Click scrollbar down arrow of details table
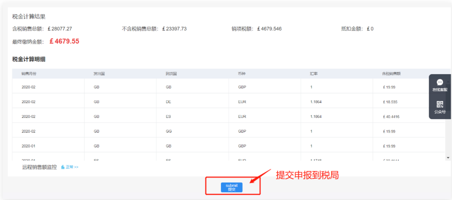This screenshot has height=200, width=452. pyautogui.click(x=448, y=158)
